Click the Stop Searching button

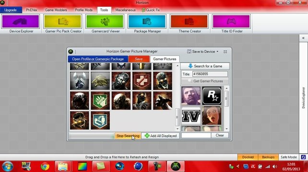point(128,136)
